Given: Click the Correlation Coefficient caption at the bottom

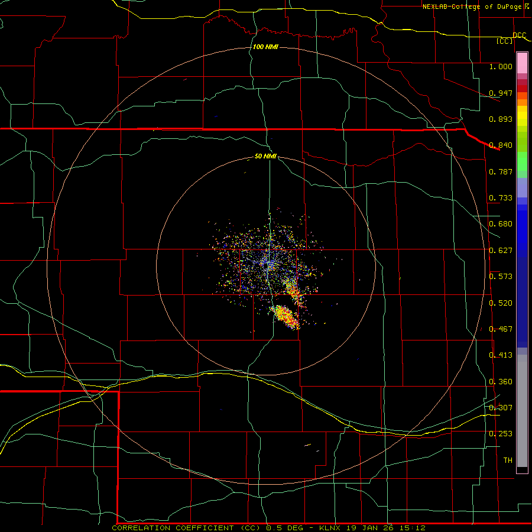Looking at the screenshot, I should tap(268, 528).
